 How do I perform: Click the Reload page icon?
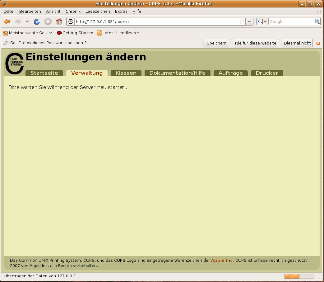tap(37, 21)
